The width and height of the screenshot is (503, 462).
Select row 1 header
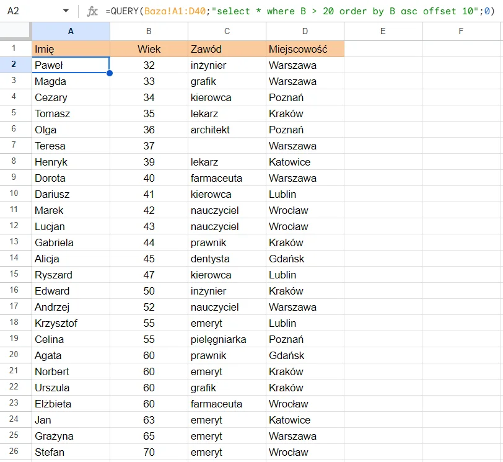click(x=15, y=49)
